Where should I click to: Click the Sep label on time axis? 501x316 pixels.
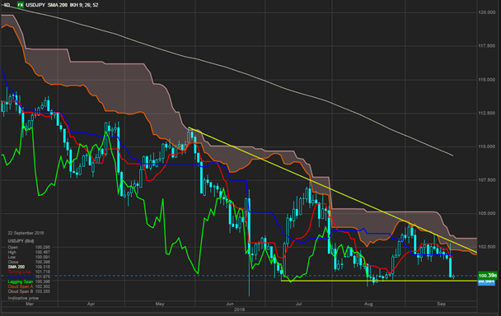tap(441, 304)
